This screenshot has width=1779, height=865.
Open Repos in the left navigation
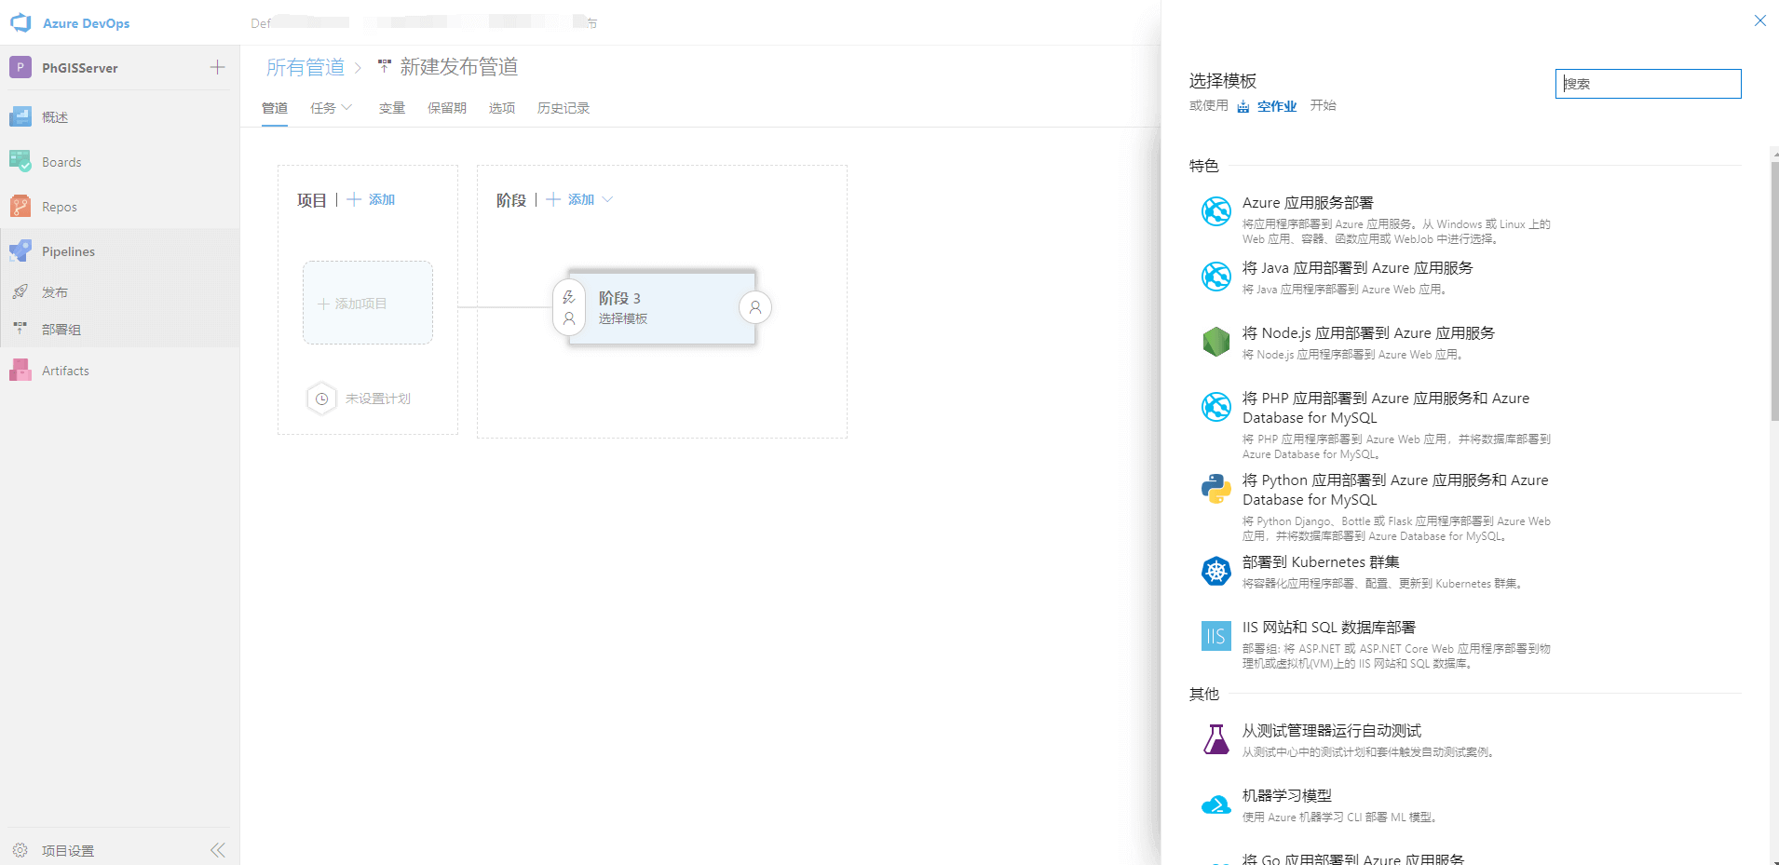pos(59,207)
